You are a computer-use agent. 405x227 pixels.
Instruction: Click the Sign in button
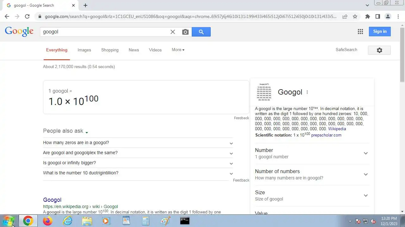380,31
